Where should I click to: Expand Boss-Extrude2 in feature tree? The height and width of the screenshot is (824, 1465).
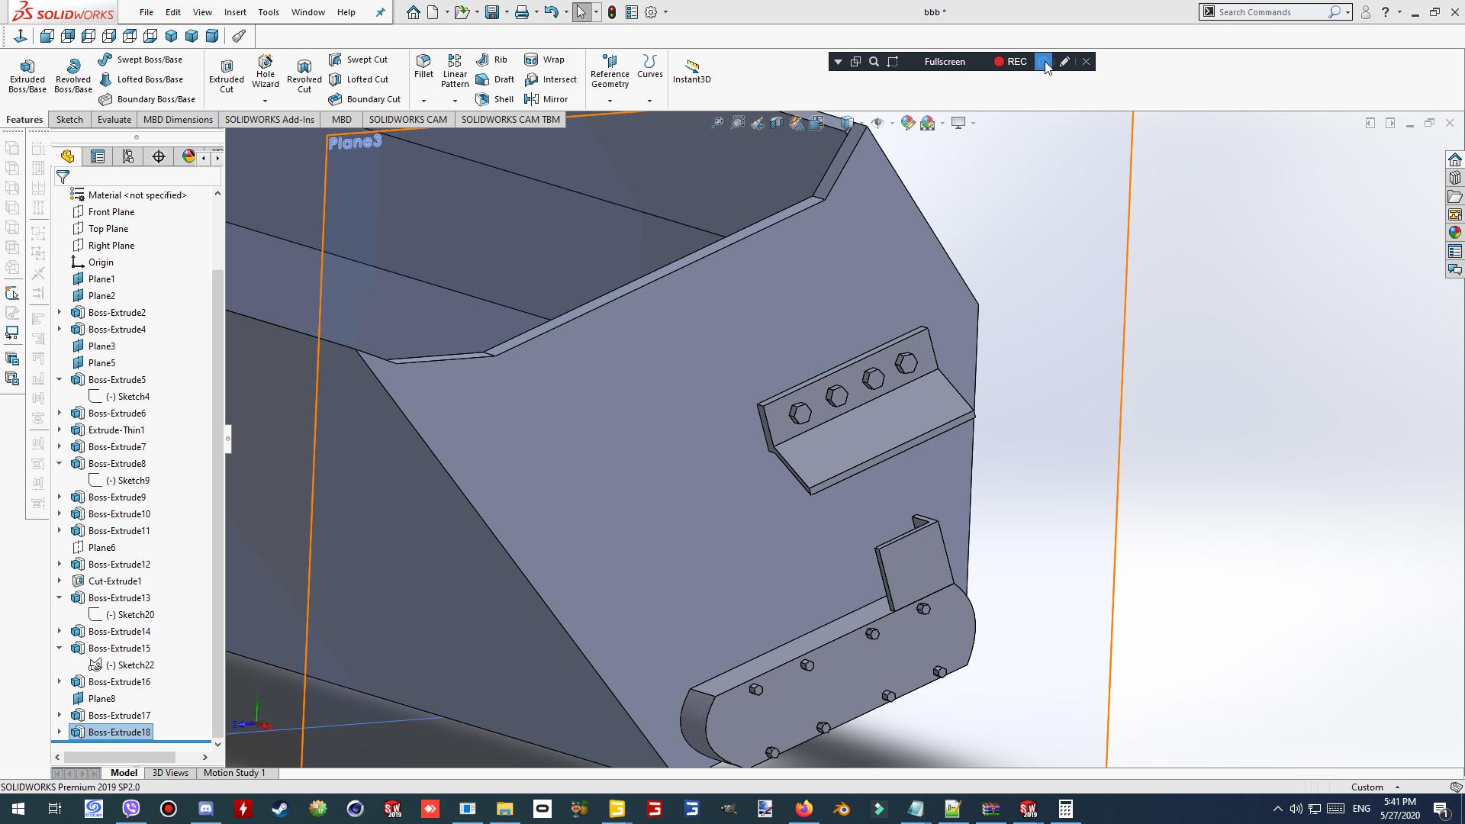pos(60,312)
